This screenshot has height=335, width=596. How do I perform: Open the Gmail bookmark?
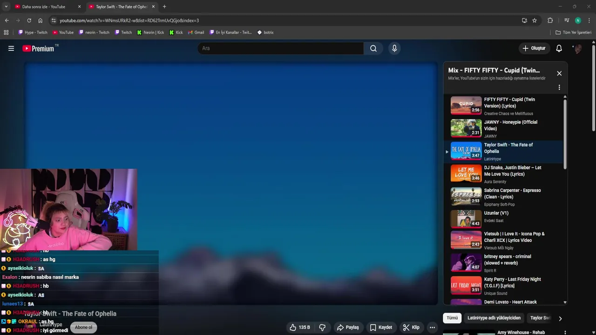point(196,33)
